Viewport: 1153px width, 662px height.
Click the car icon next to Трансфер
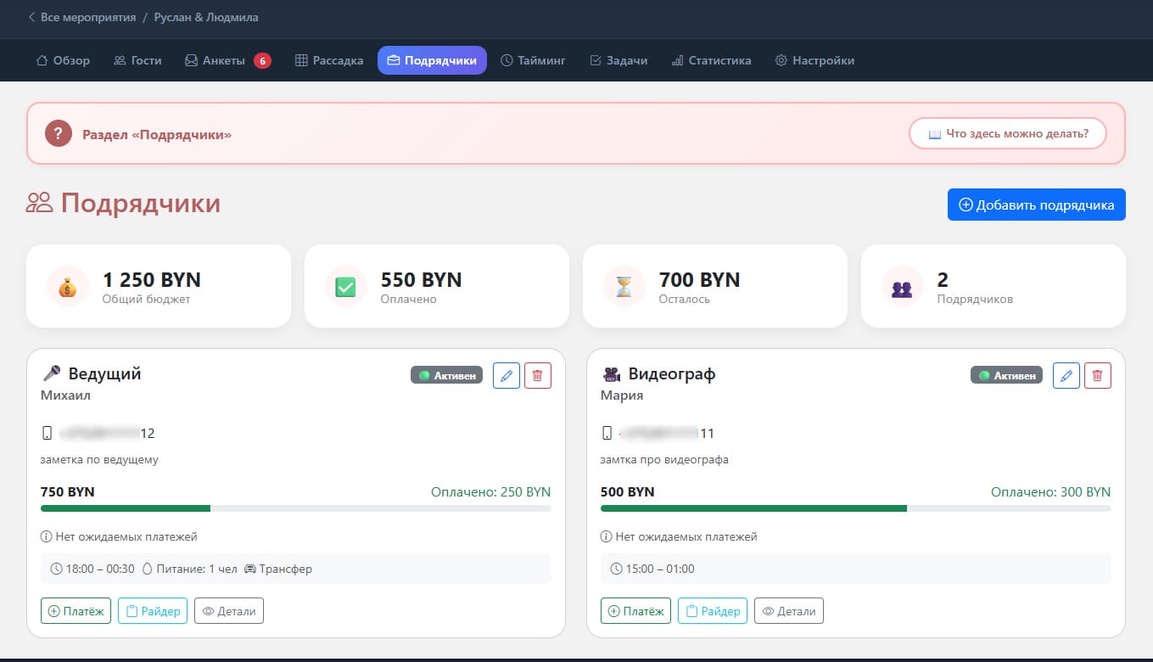point(250,569)
